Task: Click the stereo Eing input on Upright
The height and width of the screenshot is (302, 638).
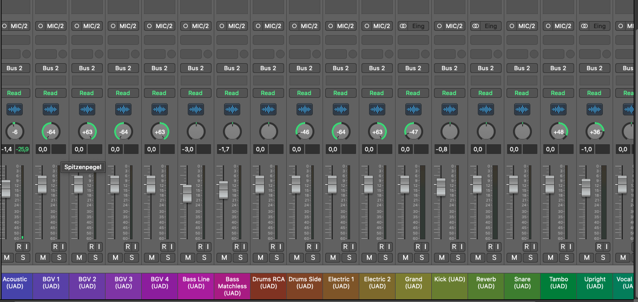Action: click(595, 26)
